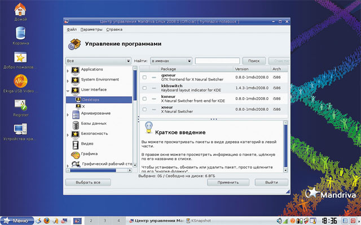This screenshot has width=361, height=225.
Task: Open the Register desktop icon
Action: 21,105
